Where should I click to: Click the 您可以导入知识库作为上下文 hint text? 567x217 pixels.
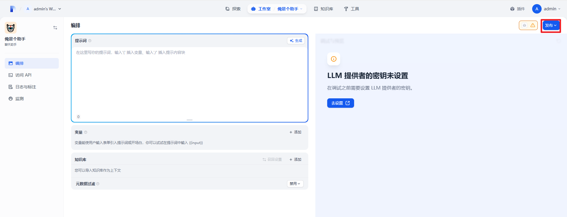click(x=98, y=170)
